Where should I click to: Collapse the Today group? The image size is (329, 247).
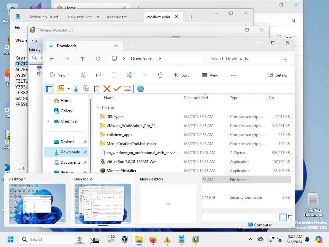coord(98,107)
